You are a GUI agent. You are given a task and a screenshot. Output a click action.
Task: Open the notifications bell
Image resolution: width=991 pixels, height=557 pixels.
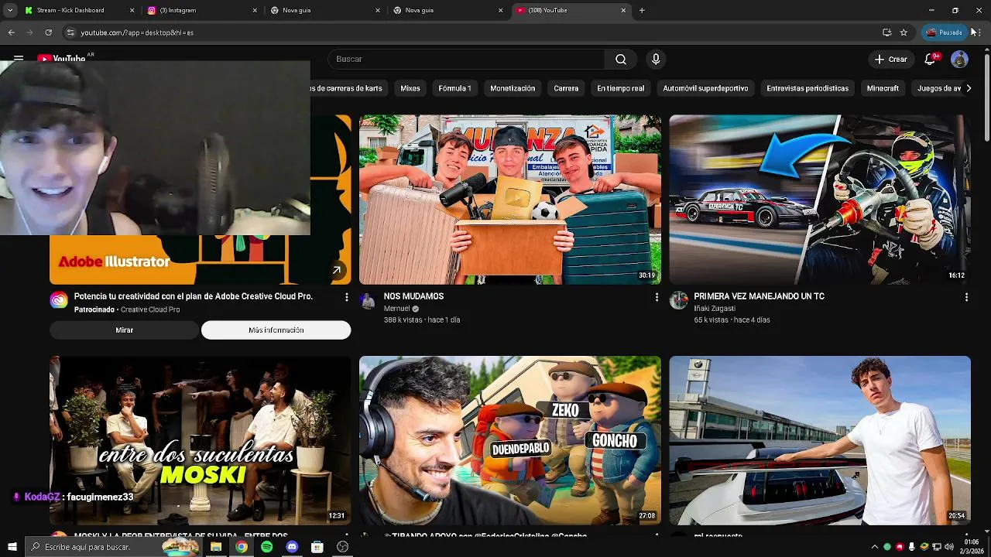coord(931,60)
